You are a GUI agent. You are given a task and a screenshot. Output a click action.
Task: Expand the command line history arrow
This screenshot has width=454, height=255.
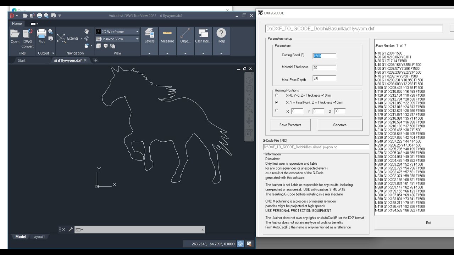[x=203, y=229]
